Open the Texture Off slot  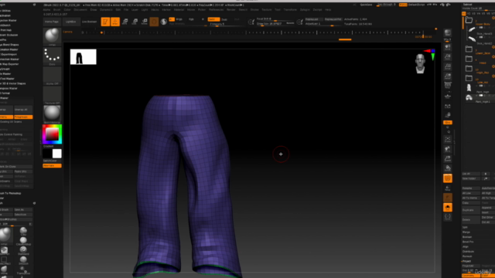click(x=52, y=94)
